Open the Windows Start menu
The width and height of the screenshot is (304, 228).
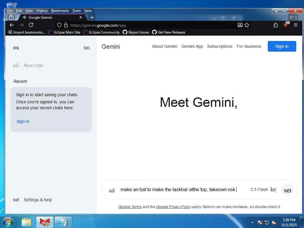(x=8, y=222)
